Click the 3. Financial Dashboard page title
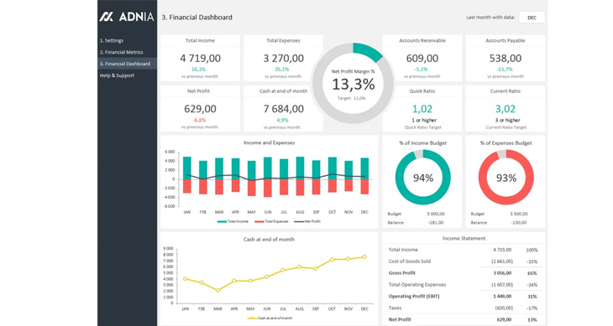 point(197,17)
